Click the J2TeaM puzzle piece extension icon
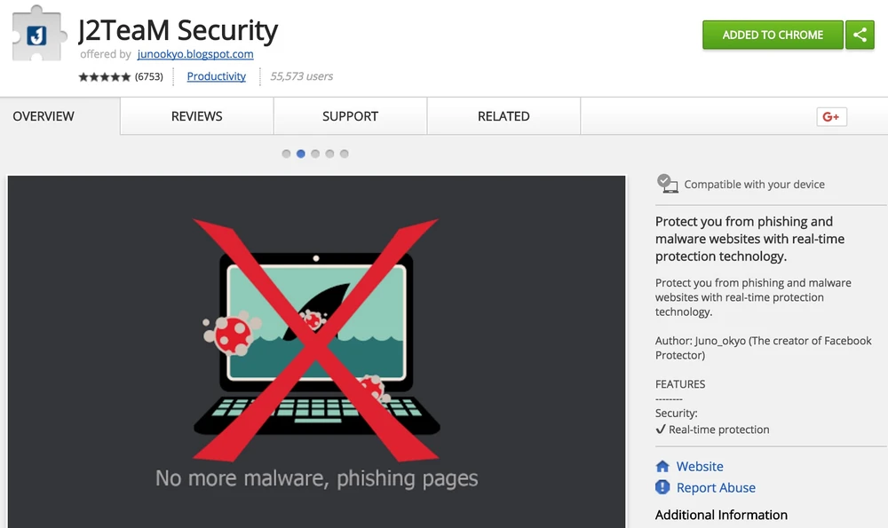Viewport: 888px width, 528px height. [x=37, y=35]
